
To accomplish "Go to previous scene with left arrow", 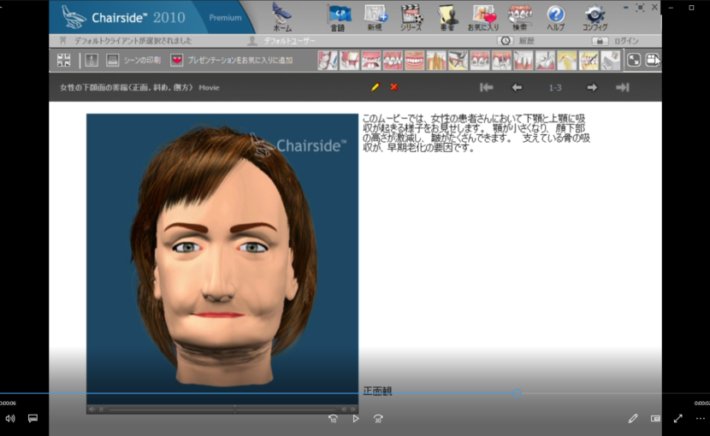I will click(517, 87).
